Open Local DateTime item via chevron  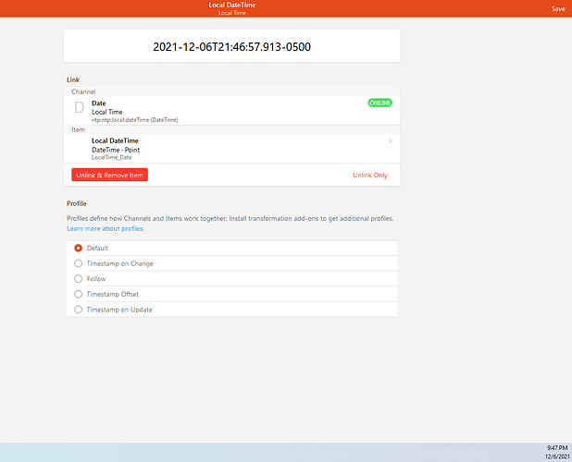coord(390,140)
